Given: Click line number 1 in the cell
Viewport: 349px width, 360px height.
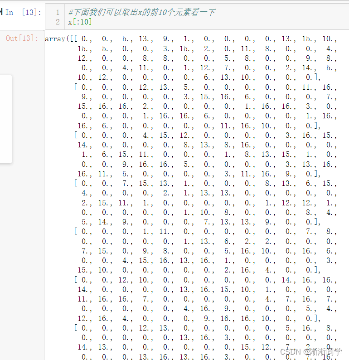Looking at the screenshot, I should click(x=58, y=12).
